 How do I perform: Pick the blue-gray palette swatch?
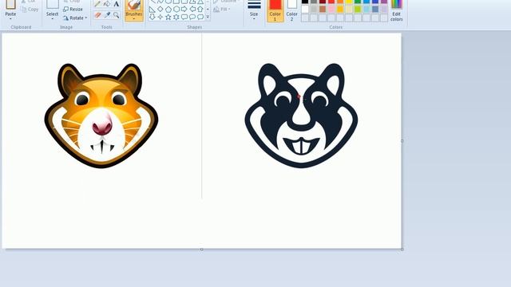tap(375, 9)
